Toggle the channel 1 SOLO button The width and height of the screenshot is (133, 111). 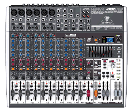point(16,86)
